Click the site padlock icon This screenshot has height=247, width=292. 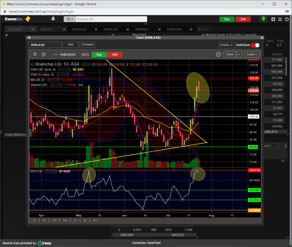(5, 12)
